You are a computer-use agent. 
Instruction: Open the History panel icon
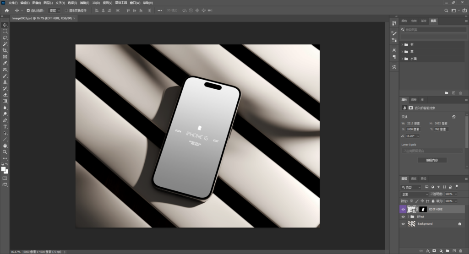tap(394, 23)
